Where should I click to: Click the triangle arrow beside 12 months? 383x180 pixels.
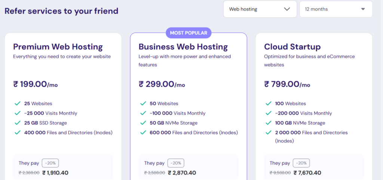tap(363, 9)
